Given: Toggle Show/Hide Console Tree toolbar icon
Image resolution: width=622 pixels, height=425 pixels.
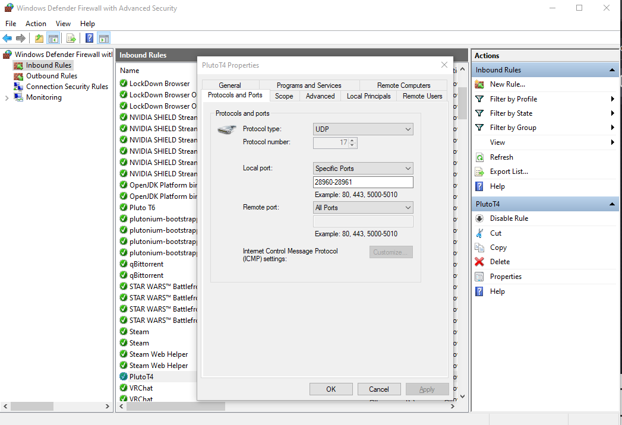Looking at the screenshot, I should 53,39.
